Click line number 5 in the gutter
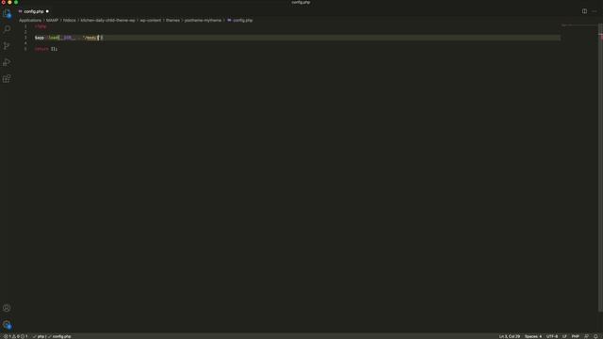 pyautogui.click(x=25, y=49)
